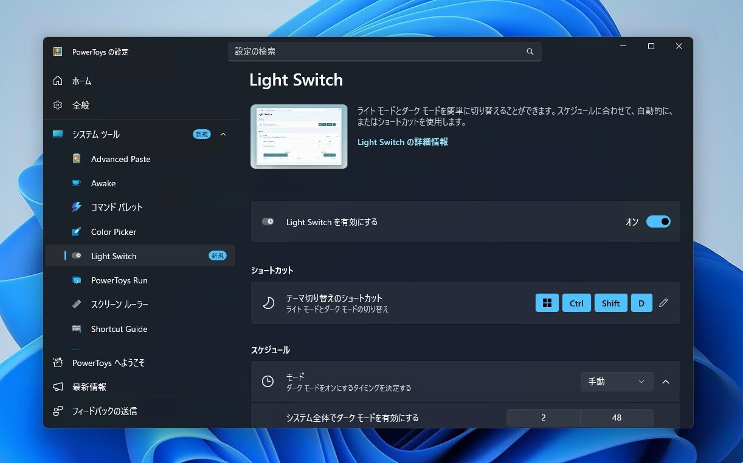This screenshot has height=463, width=743.
Task: Click the Advanced Paste clipboard icon
Action: [77, 158]
